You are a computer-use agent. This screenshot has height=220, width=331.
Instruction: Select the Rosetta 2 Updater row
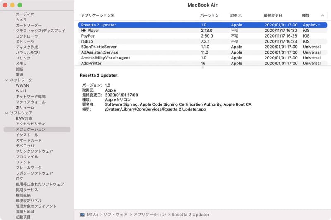click(203, 25)
